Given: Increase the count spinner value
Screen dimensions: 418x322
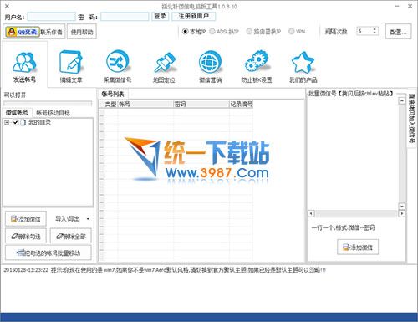Looking at the screenshot, I should pyautogui.click(x=375, y=29).
